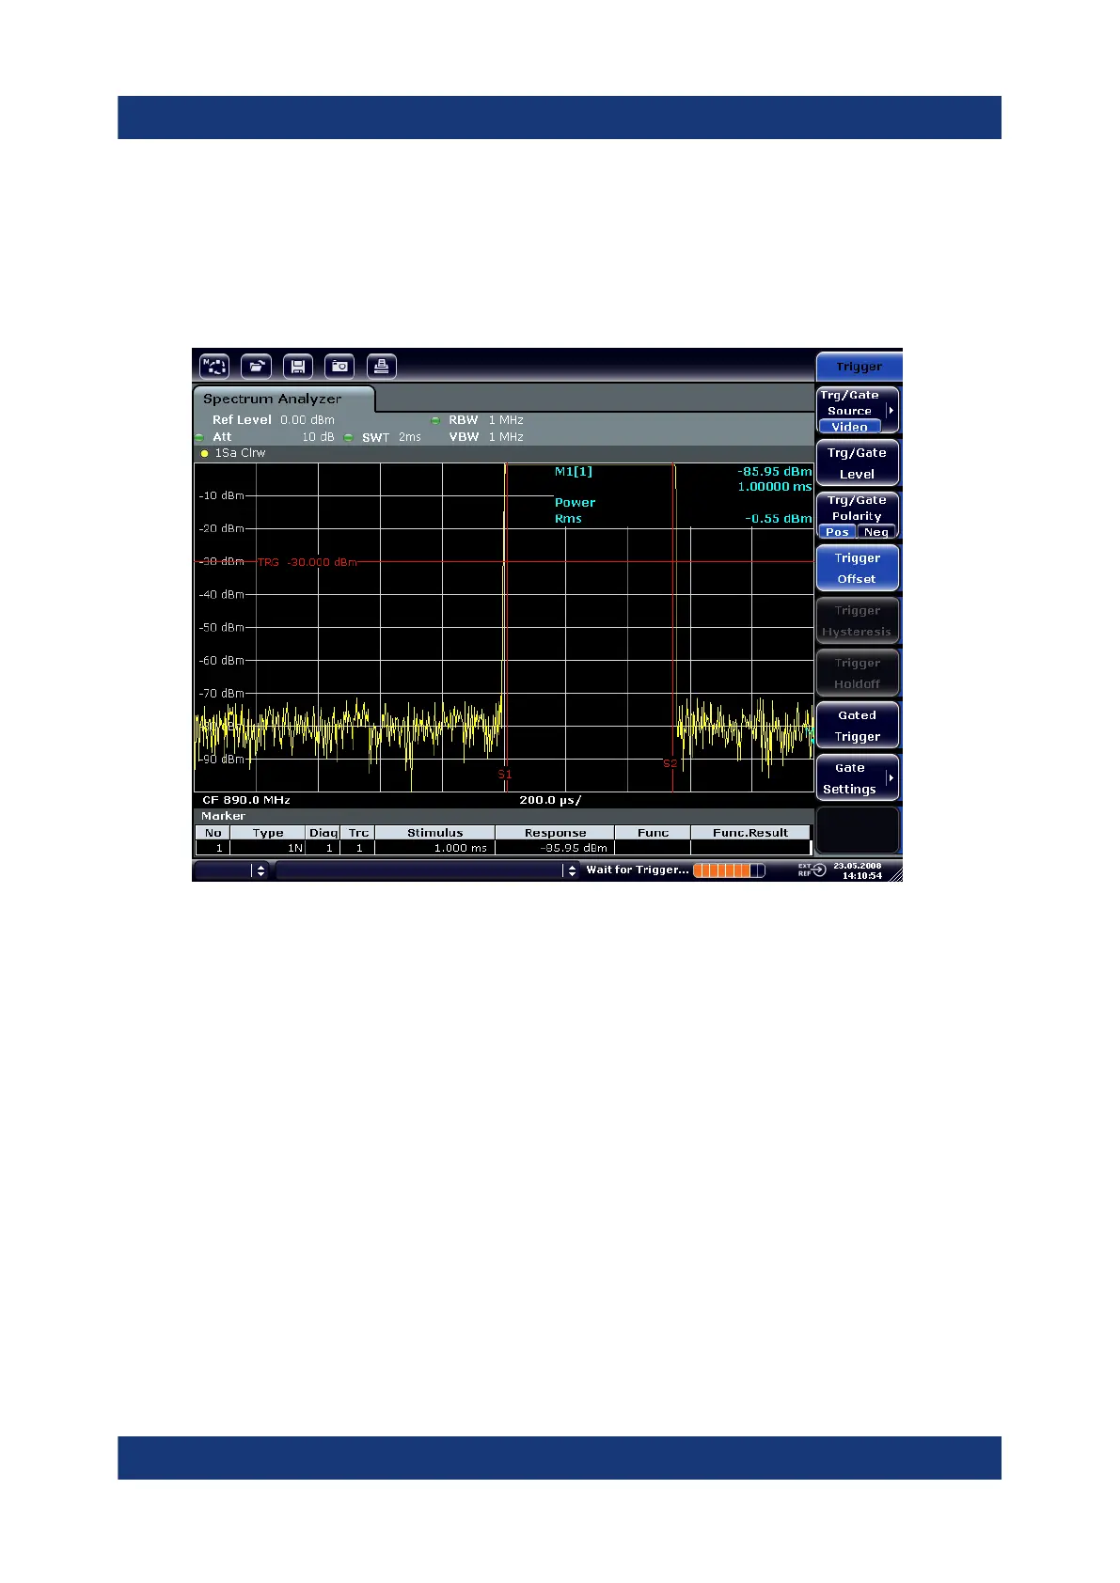This screenshot has height=1583, width=1120.
Task: Open the Gate Settings submenu
Action: click(858, 778)
